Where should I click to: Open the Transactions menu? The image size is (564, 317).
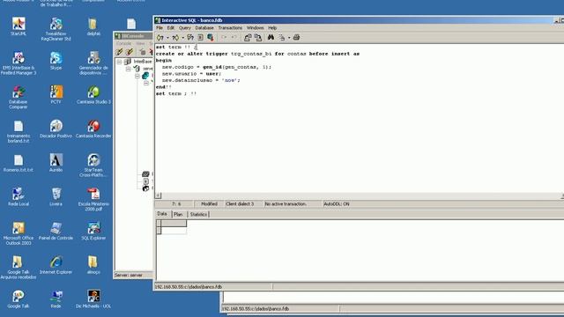coord(230,27)
